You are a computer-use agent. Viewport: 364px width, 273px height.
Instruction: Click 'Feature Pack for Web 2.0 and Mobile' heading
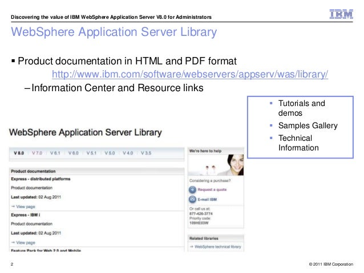click(x=46, y=250)
